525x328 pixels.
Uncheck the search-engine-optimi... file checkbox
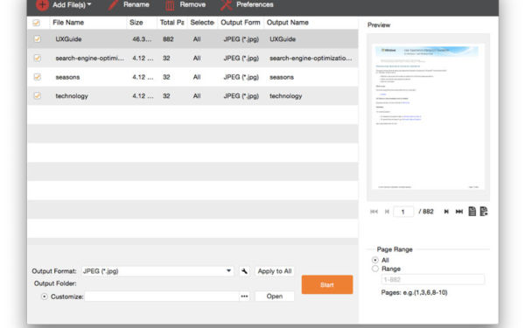(37, 58)
